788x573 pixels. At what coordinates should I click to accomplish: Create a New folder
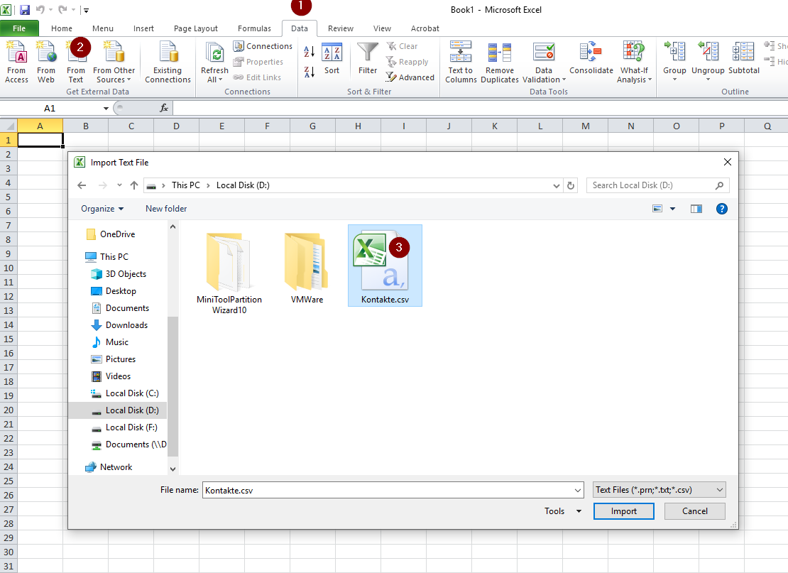pyautogui.click(x=166, y=209)
